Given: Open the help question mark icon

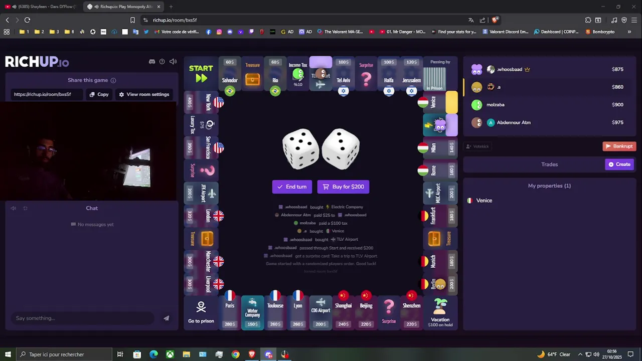Looking at the screenshot, I should coord(162,62).
